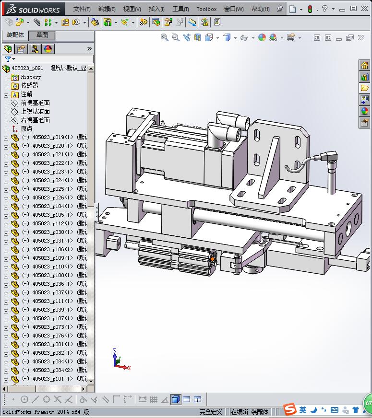Open the ConfigurationManager tab icon
Screen dimensions: 372x418
click(x=35, y=49)
